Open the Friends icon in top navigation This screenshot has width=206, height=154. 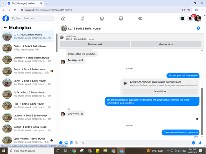tap(82, 18)
